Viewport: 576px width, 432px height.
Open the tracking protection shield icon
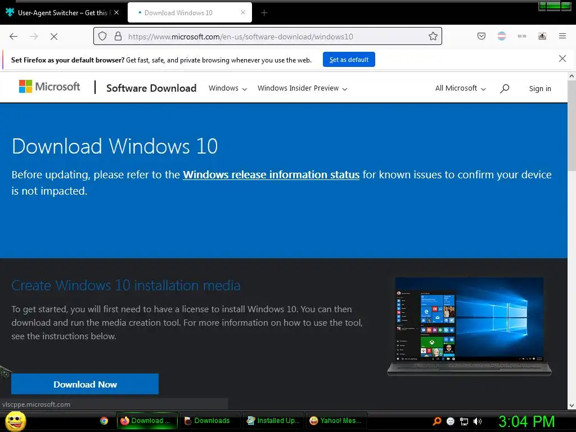coord(102,36)
